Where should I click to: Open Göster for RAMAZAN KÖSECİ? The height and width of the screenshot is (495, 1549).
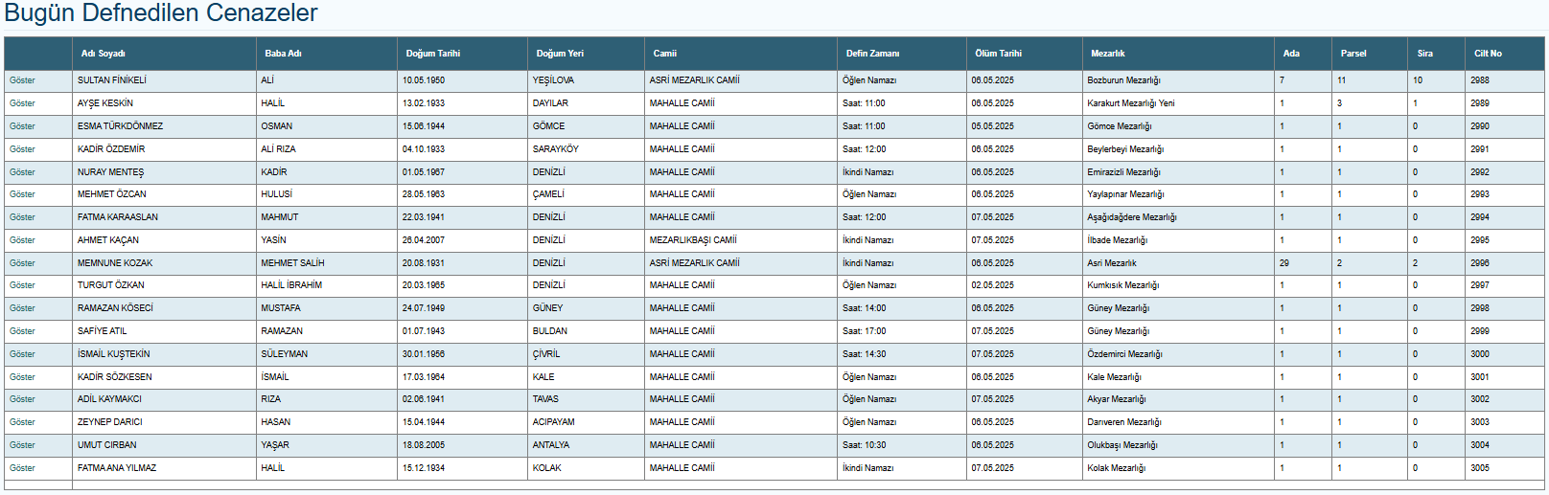tap(22, 308)
